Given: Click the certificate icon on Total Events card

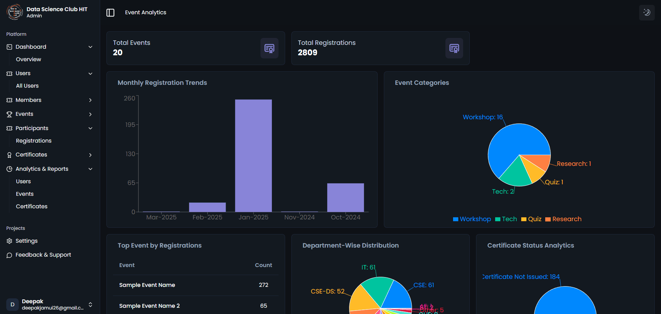Looking at the screenshot, I should 269,48.
